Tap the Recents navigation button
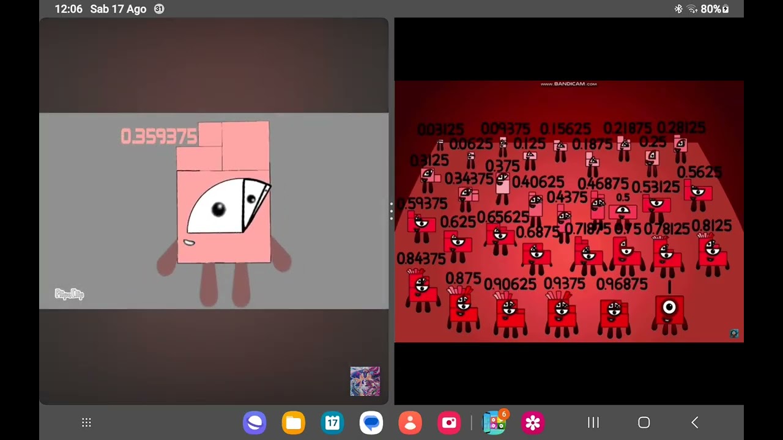The width and height of the screenshot is (783, 440). pos(593,422)
